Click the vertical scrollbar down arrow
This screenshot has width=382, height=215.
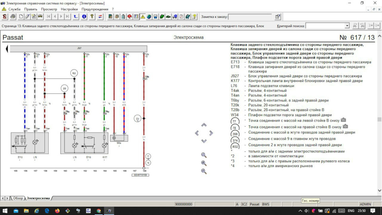[379, 191]
